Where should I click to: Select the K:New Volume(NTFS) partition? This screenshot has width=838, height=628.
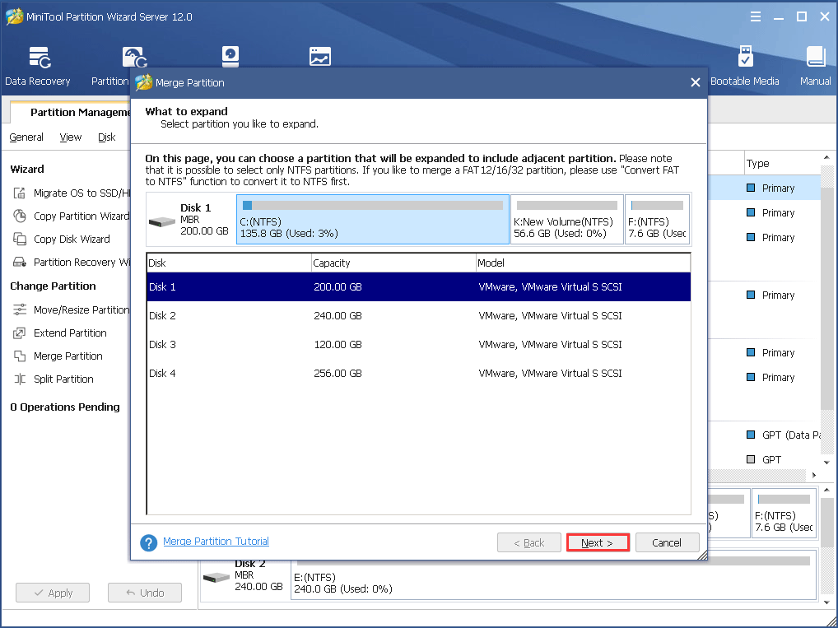click(567, 219)
